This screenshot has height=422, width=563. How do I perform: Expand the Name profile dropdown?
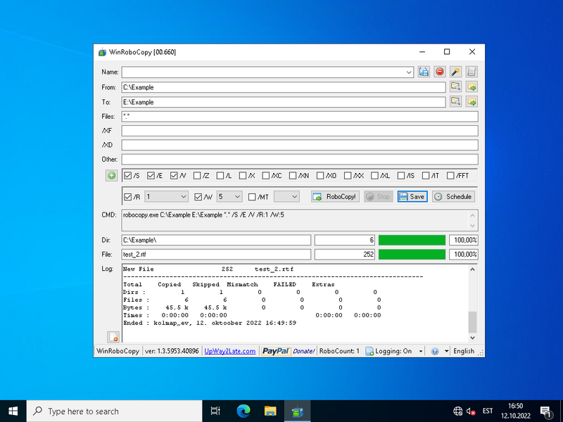pos(409,72)
